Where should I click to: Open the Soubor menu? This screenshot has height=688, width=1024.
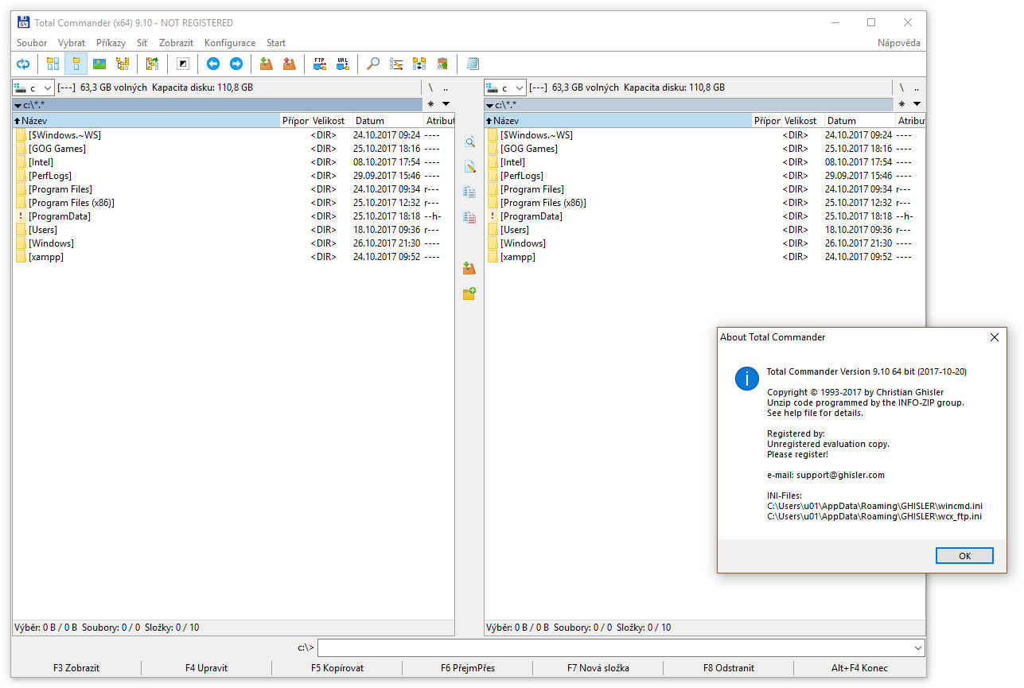[32, 43]
